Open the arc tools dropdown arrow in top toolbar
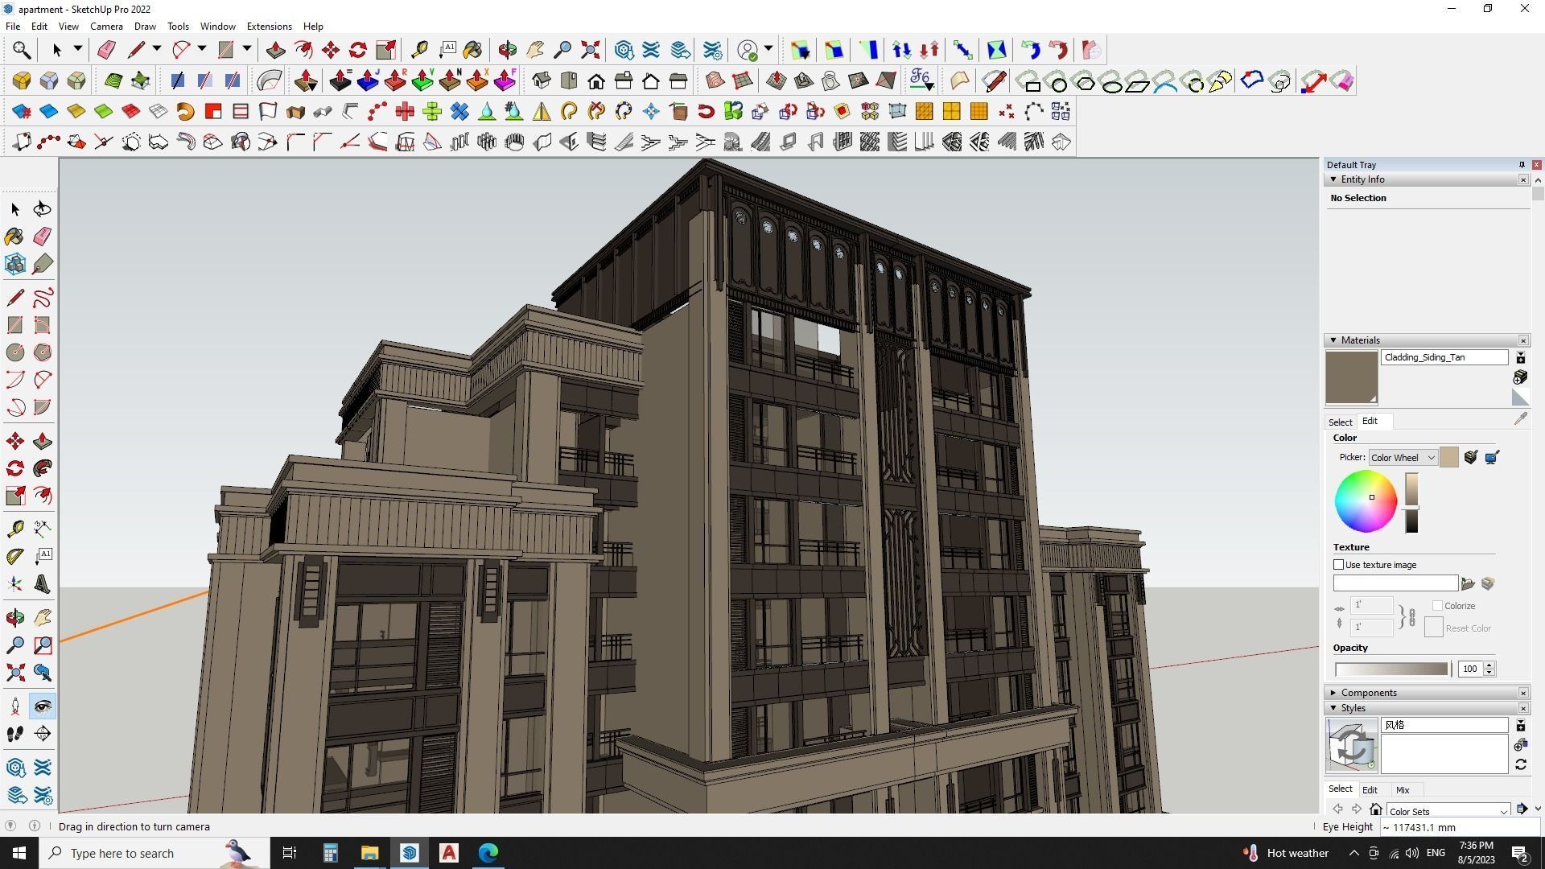1545x869 pixels. pos(202,50)
